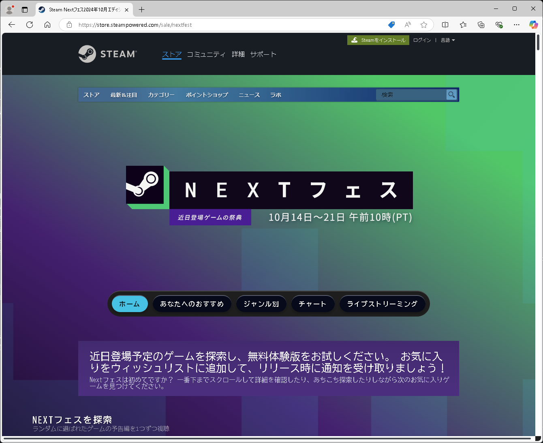Select the あなたへのおすすめ pill
Image resolution: width=543 pixels, height=443 pixels.
pyautogui.click(x=192, y=304)
